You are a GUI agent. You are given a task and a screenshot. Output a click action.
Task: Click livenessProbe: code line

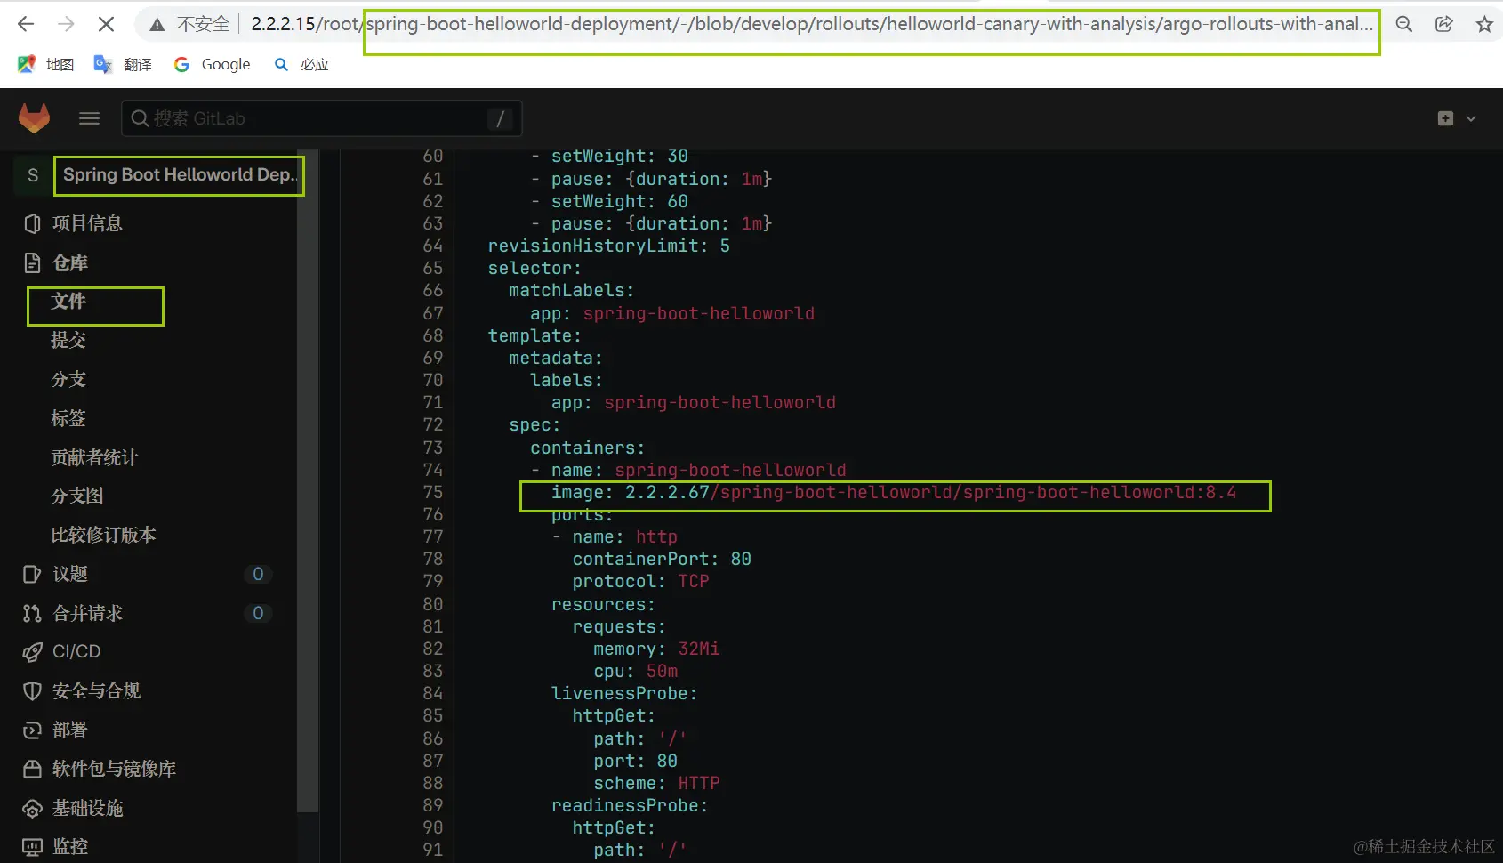[624, 693]
